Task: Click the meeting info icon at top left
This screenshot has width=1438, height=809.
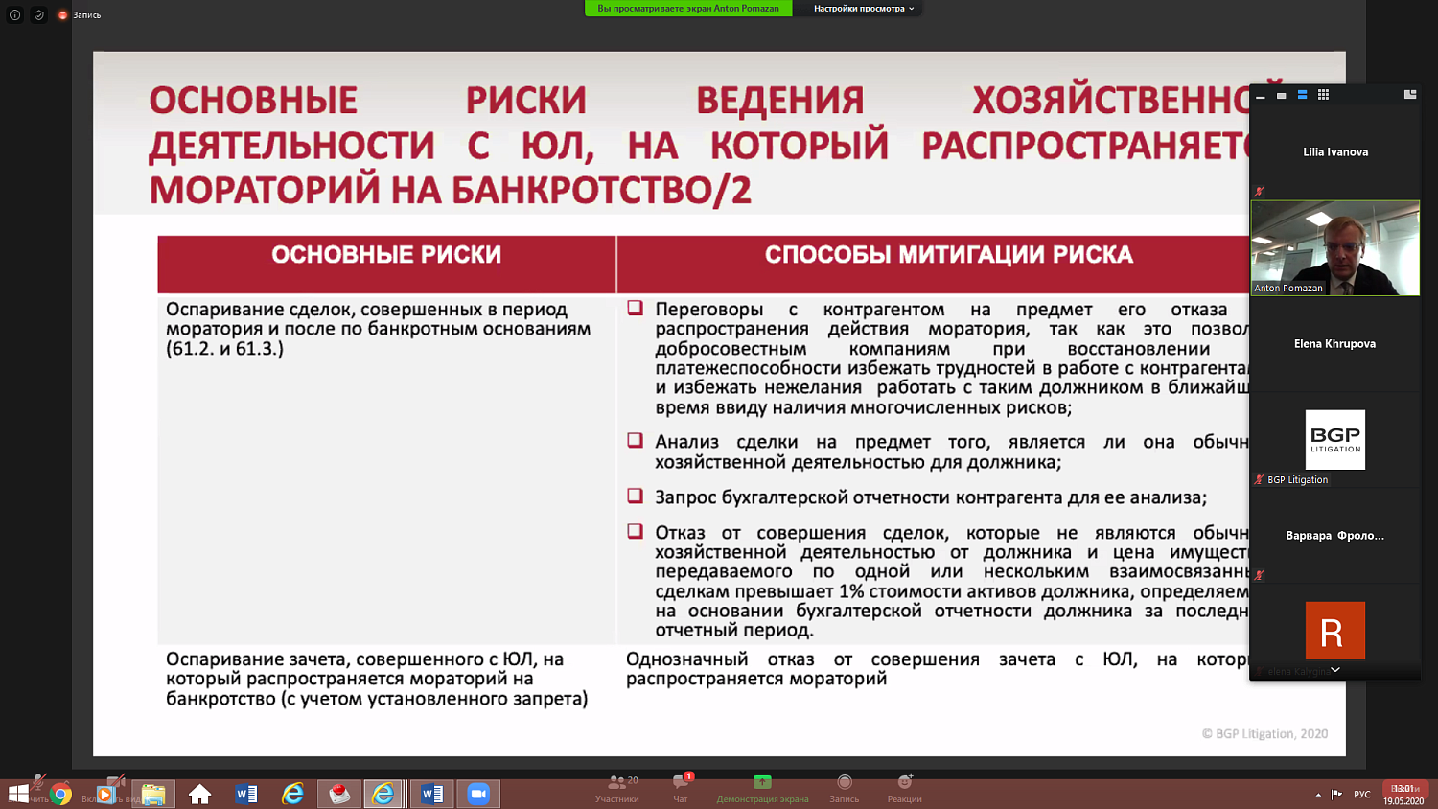Action: coord(14,15)
